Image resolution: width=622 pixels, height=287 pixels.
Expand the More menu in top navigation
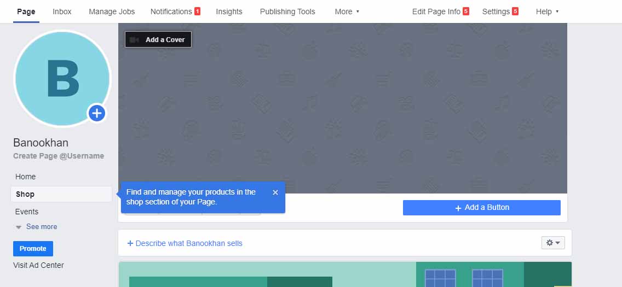click(347, 11)
